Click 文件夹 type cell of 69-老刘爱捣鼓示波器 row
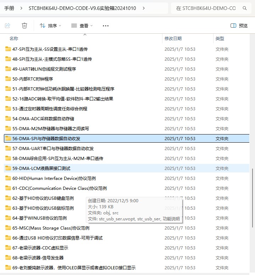 point(222,268)
